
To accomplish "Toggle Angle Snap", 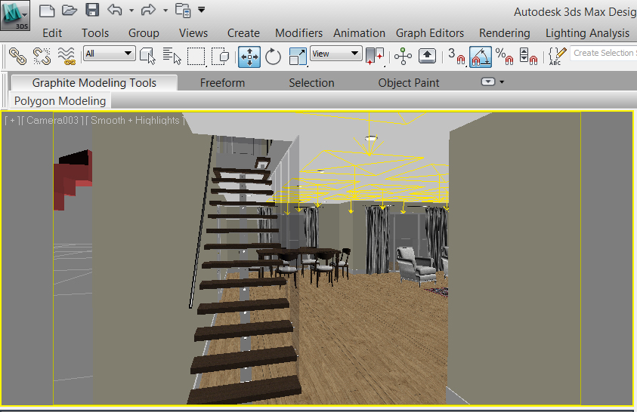I will click(481, 57).
